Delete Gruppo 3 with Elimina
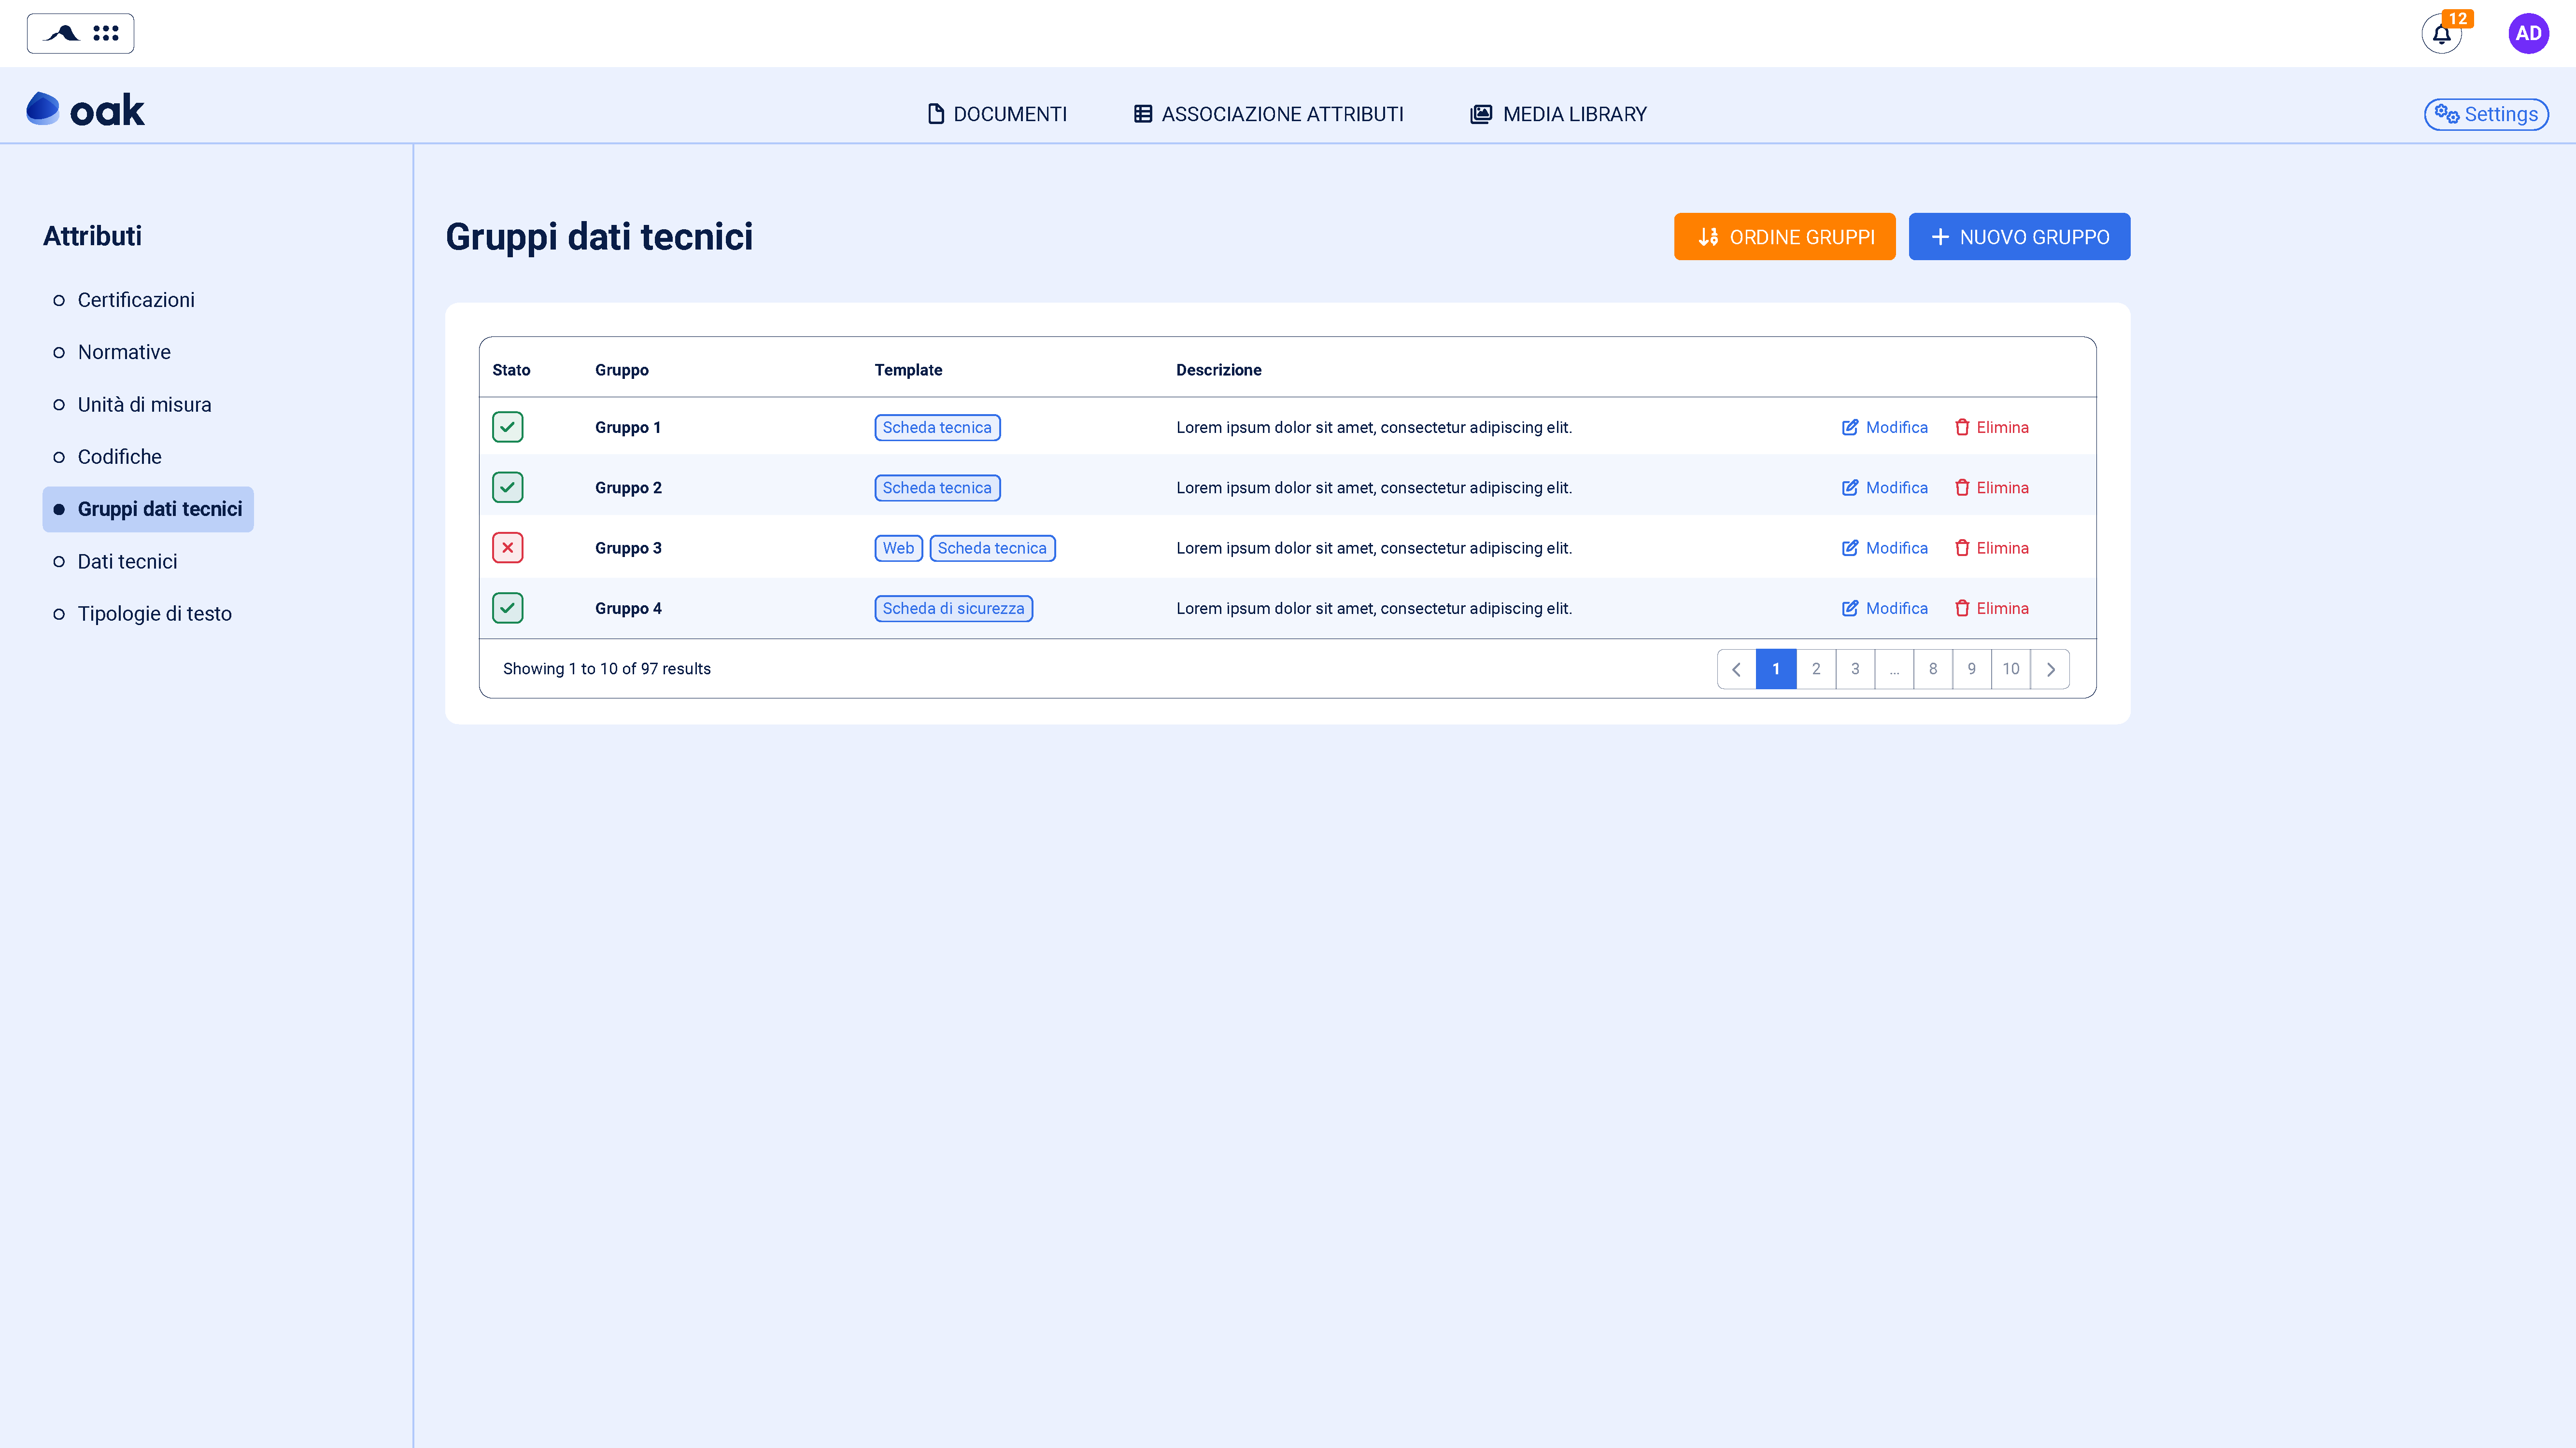Image resolution: width=2576 pixels, height=1448 pixels. point(1991,548)
